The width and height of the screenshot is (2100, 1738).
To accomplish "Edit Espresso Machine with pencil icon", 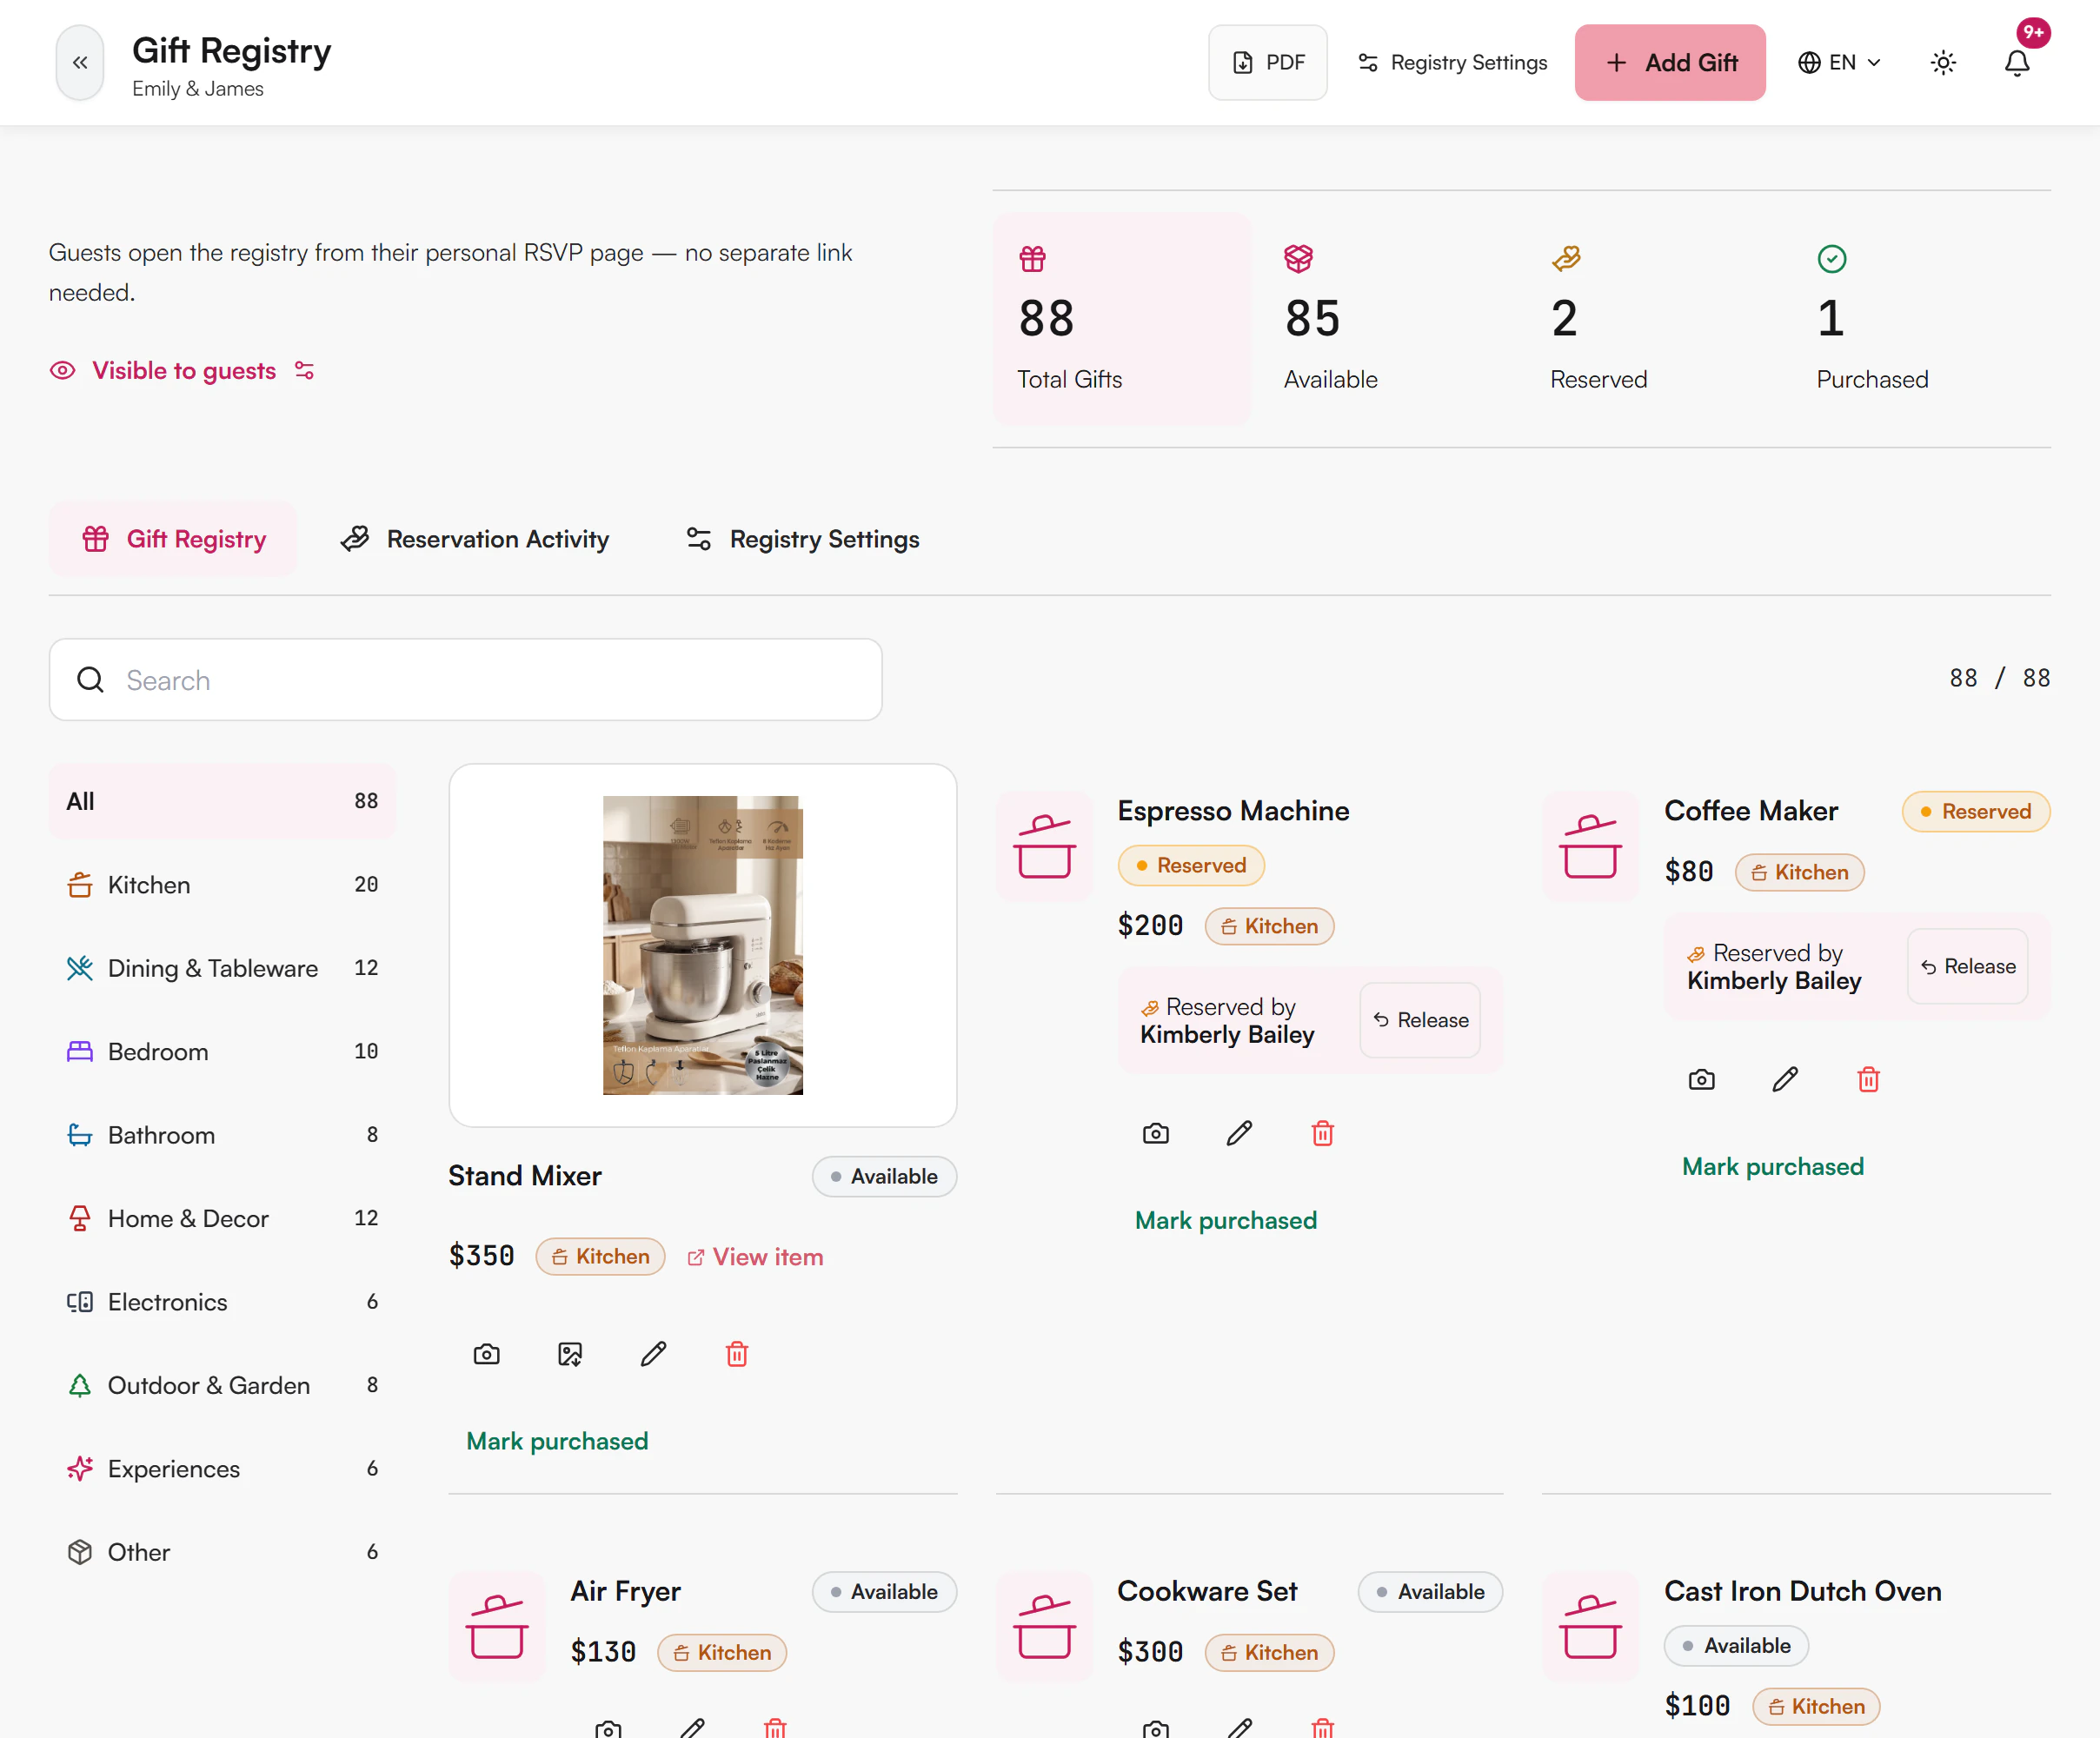I will pyautogui.click(x=1239, y=1134).
